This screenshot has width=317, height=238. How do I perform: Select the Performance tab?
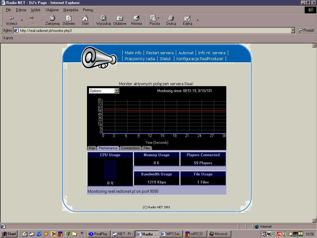click(108, 148)
